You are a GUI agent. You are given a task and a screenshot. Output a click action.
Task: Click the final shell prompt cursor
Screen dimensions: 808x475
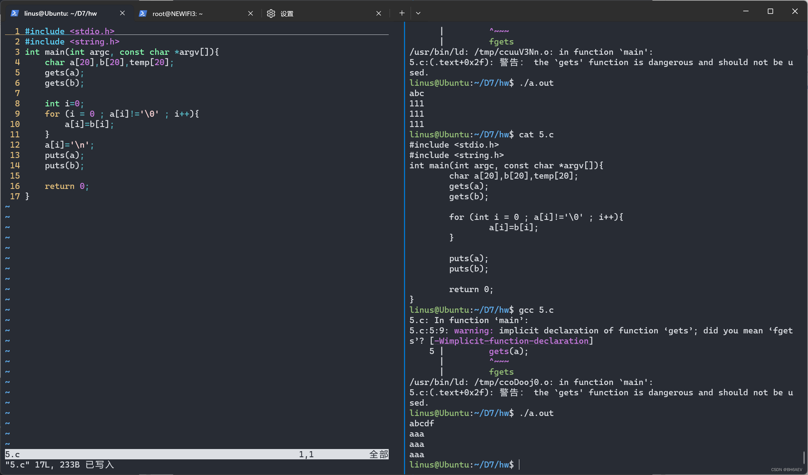(x=519, y=465)
